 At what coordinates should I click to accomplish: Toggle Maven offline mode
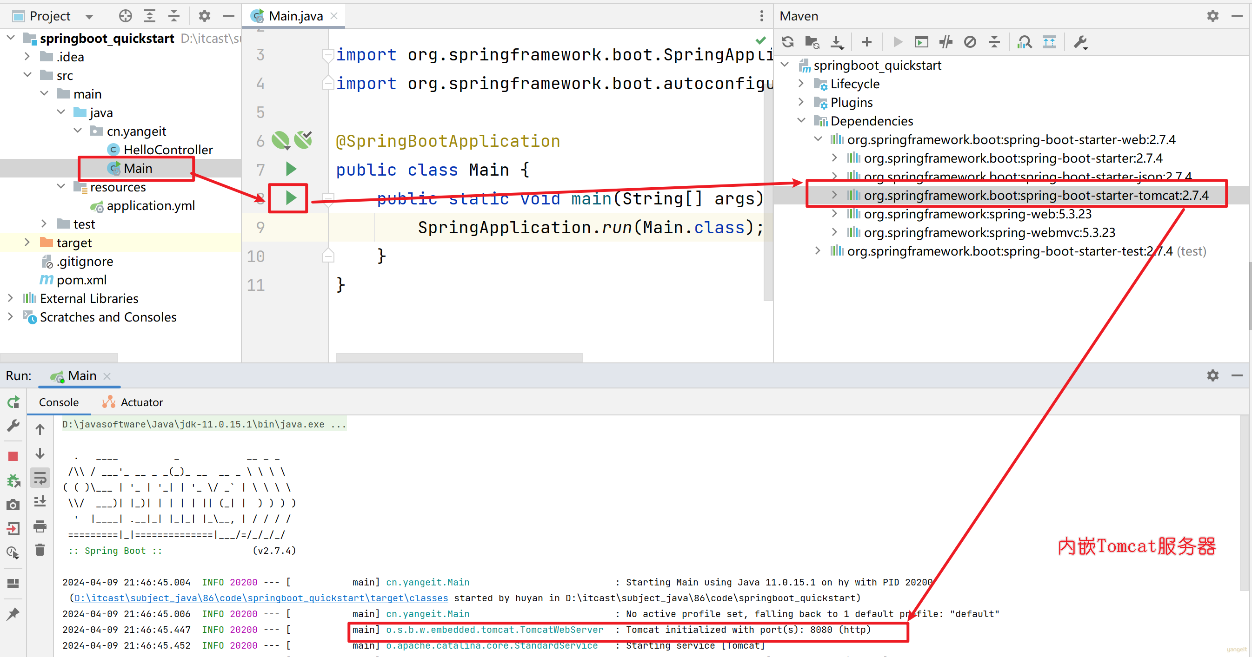pyautogui.click(x=946, y=42)
